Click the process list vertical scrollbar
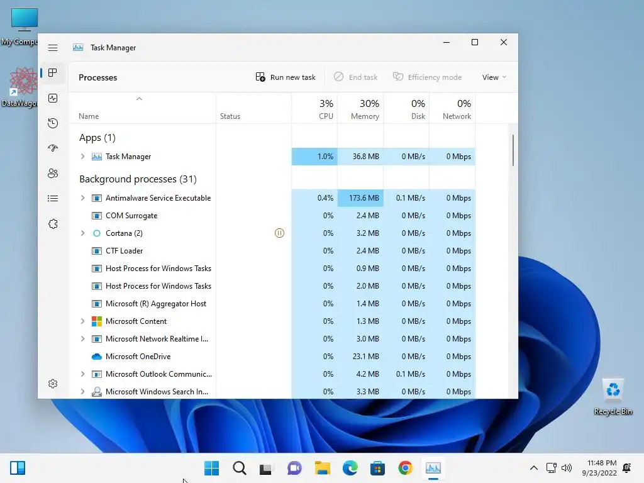 coord(513,150)
